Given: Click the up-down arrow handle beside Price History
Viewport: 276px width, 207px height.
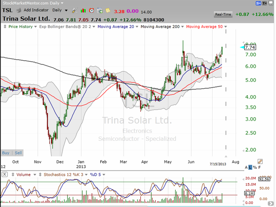Looking at the screenshot, I should coord(5,27).
